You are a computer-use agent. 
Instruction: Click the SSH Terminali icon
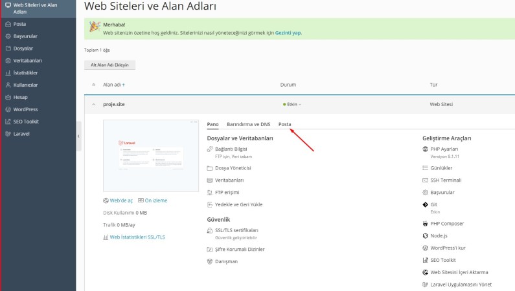click(x=426, y=180)
